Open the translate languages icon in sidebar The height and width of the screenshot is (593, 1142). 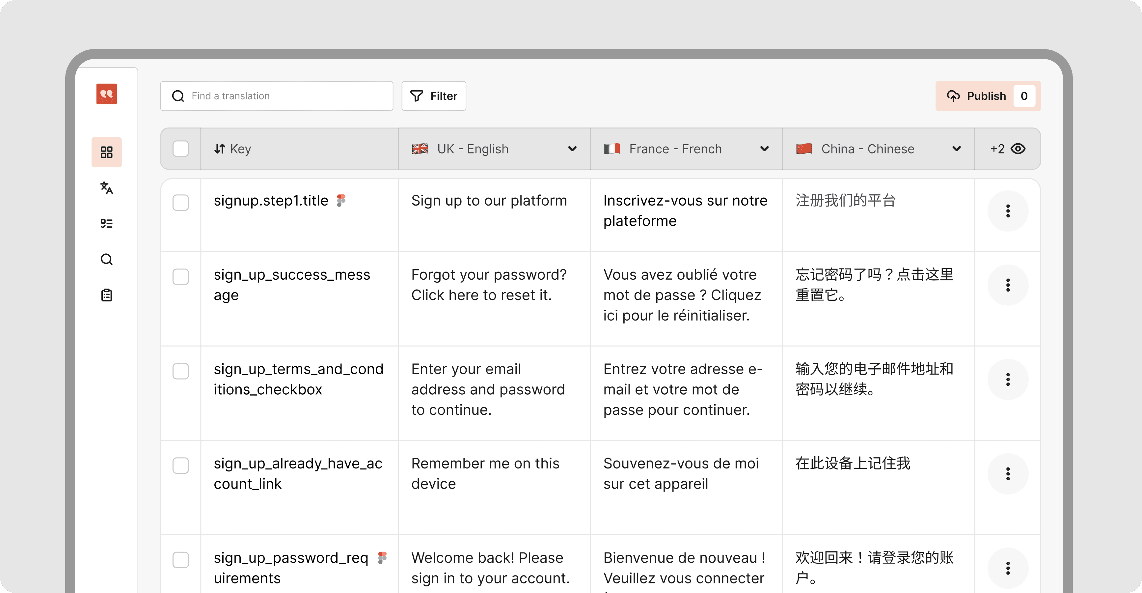click(x=106, y=188)
